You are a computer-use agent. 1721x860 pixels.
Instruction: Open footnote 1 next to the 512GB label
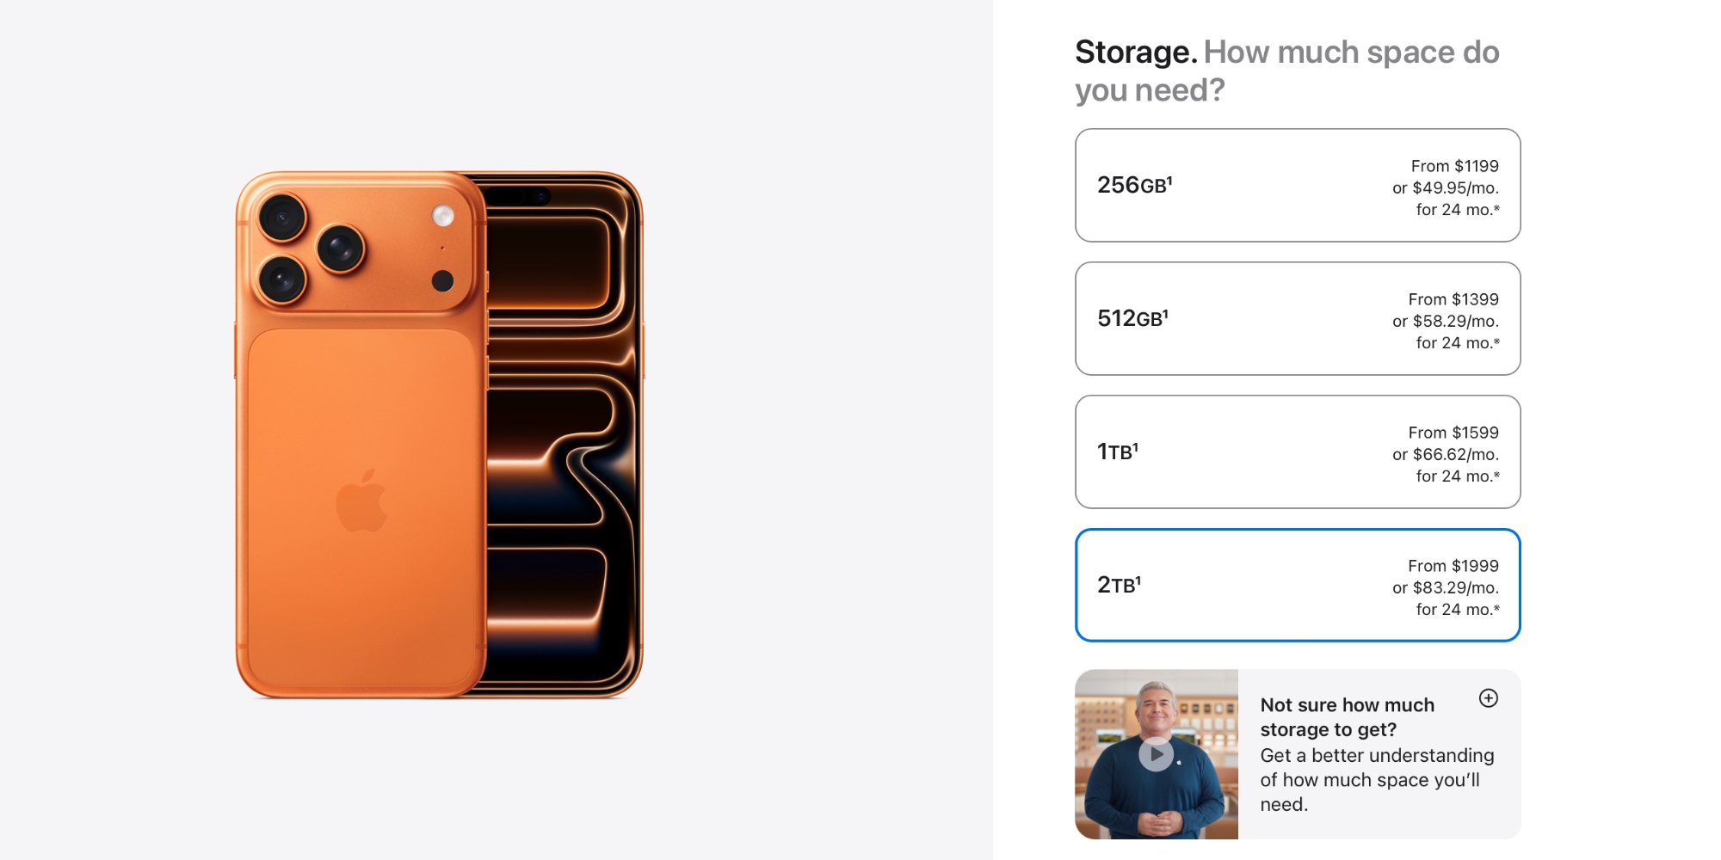[x=1164, y=312]
